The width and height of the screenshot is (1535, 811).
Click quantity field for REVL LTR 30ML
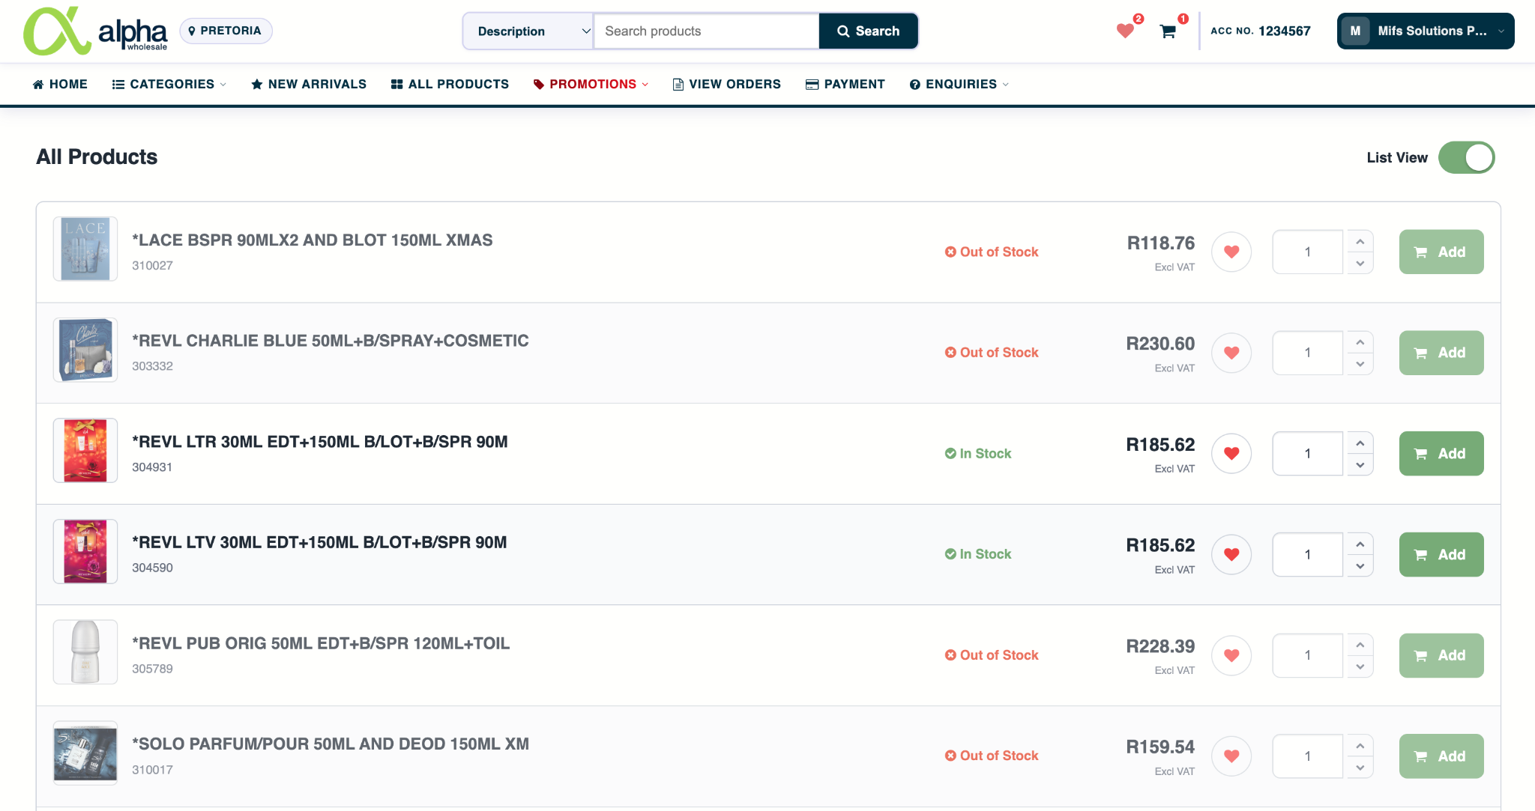click(1307, 453)
